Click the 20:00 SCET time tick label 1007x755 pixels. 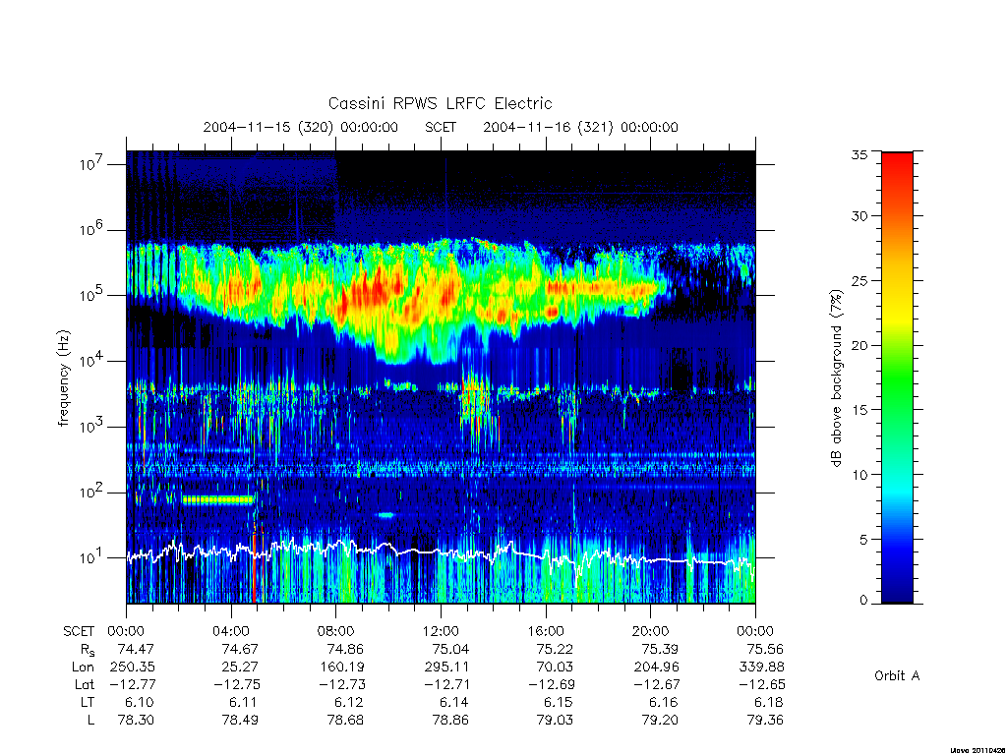click(651, 631)
